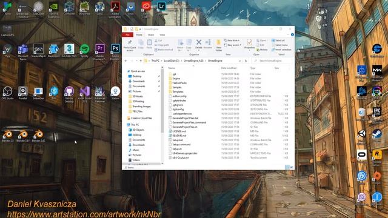The height and width of the screenshot is (218, 388).
Task: Open OBS Studio desktop shortcut
Action: [7, 93]
